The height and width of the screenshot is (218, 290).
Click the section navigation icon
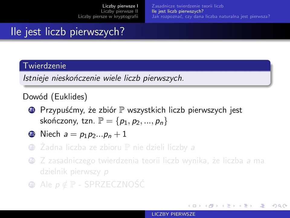246,206
